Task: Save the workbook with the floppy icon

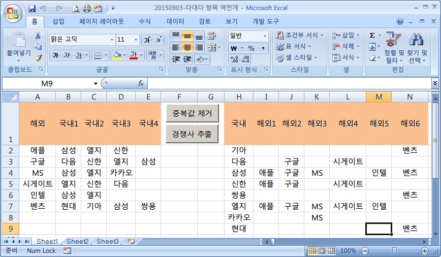Action: click(x=32, y=9)
